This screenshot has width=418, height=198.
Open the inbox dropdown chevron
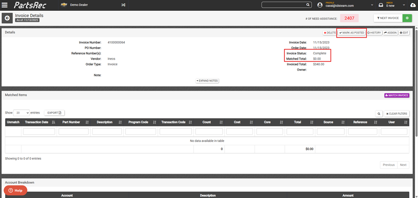[404, 5]
